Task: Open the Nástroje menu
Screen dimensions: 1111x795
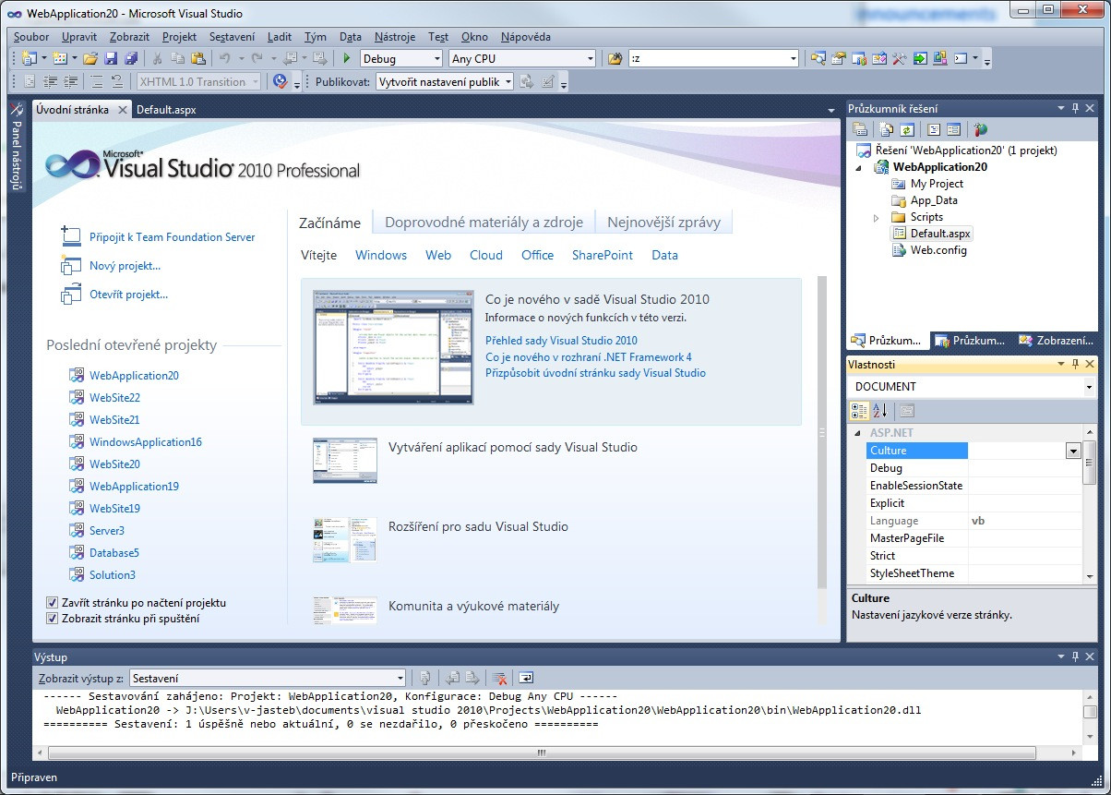Action: click(x=395, y=37)
